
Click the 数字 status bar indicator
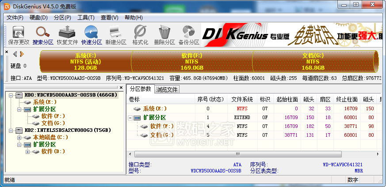(x=353, y=180)
